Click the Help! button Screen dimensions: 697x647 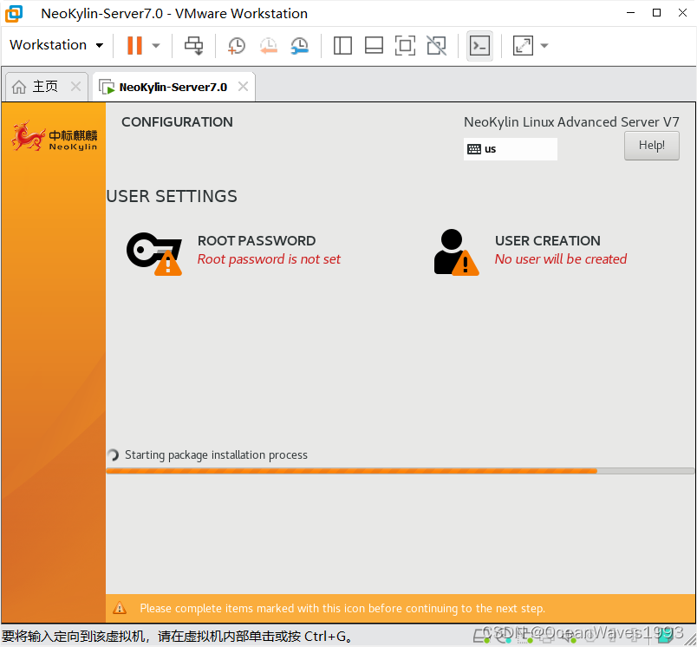(652, 146)
